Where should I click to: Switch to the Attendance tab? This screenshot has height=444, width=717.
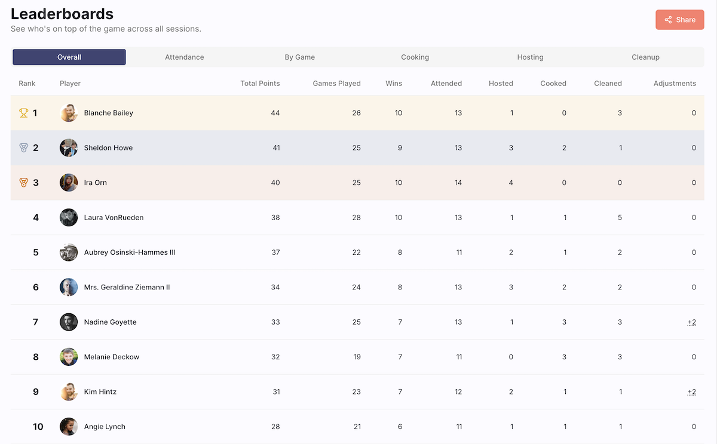pyautogui.click(x=185, y=57)
